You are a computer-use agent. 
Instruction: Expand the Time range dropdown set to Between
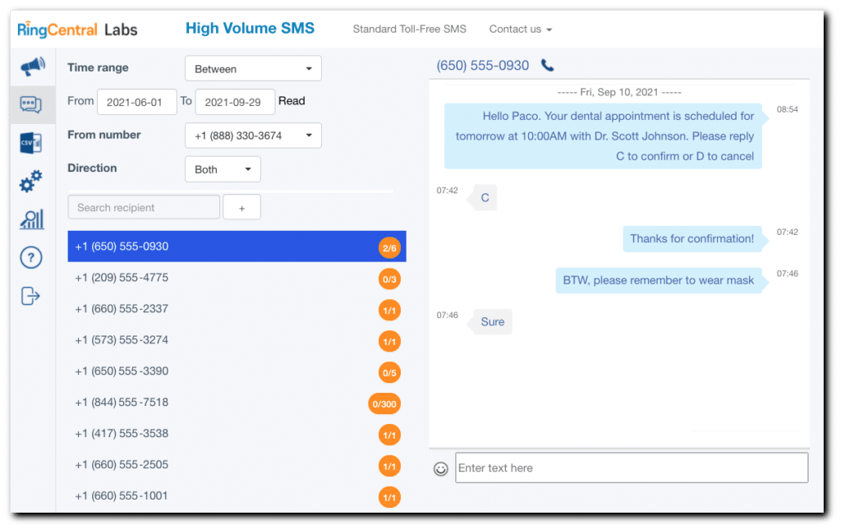click(x=253, y=69)
